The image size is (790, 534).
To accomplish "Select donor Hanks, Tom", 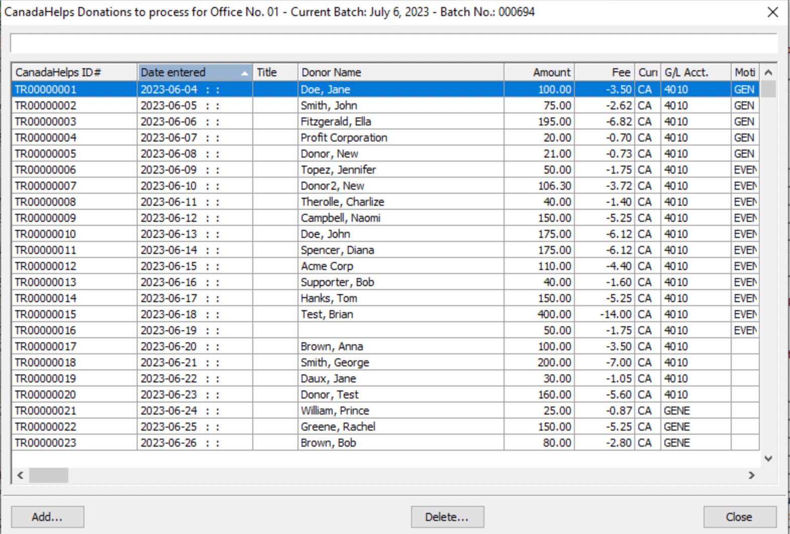I will (x=329, y=298).
